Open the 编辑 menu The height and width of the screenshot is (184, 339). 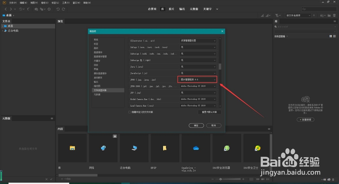click(x=23, y=3)
